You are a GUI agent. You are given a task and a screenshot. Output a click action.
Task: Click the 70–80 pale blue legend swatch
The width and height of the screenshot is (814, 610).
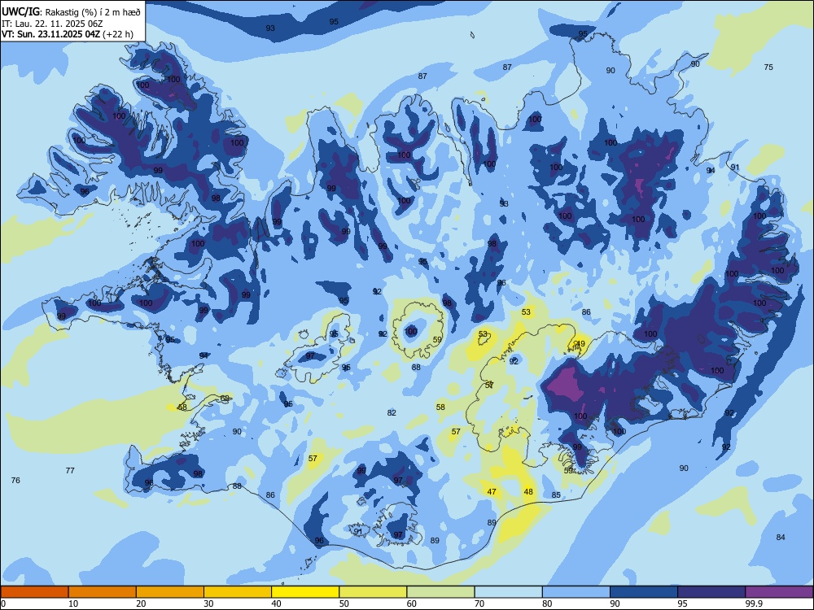[x=508, y=592]
